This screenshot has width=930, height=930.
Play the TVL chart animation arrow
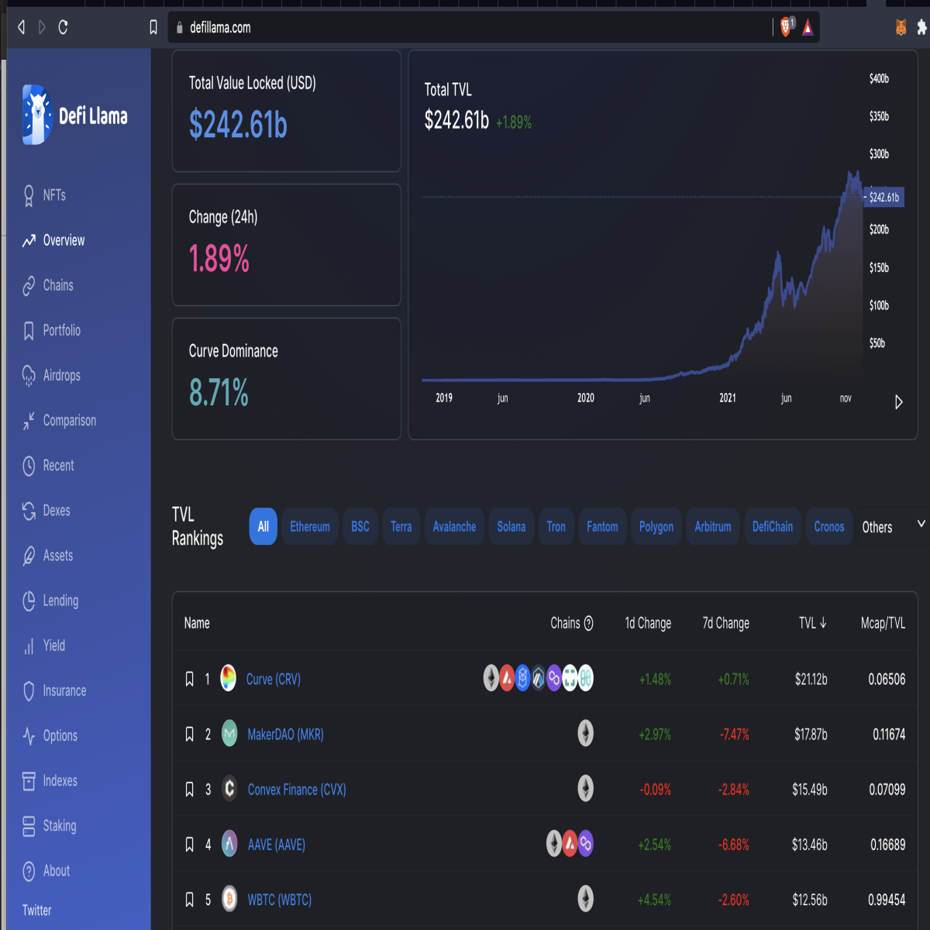[899, 402]
